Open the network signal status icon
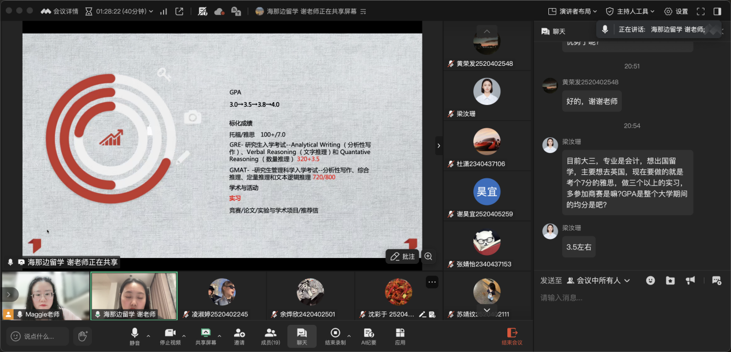731x352 pixels. 163,12
